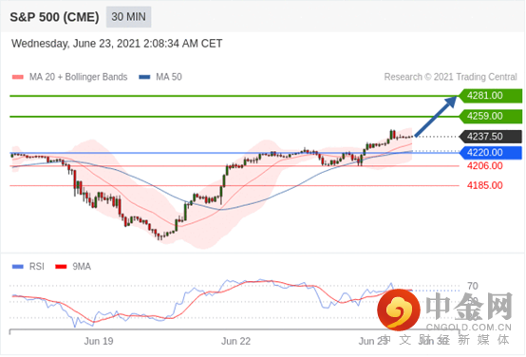526x357 pixels.
Task: Click the blue MA 50 legend swatch
Action: tap(144, 77)
